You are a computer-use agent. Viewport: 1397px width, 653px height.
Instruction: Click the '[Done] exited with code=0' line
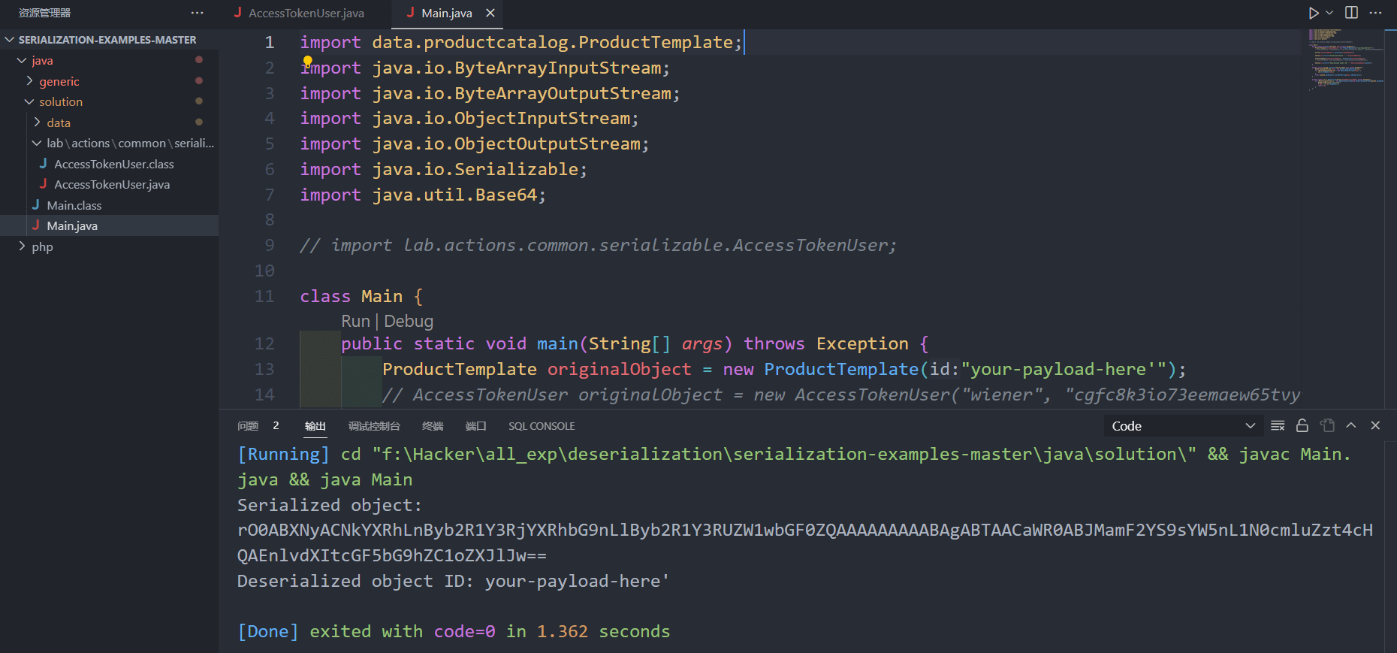454,631
